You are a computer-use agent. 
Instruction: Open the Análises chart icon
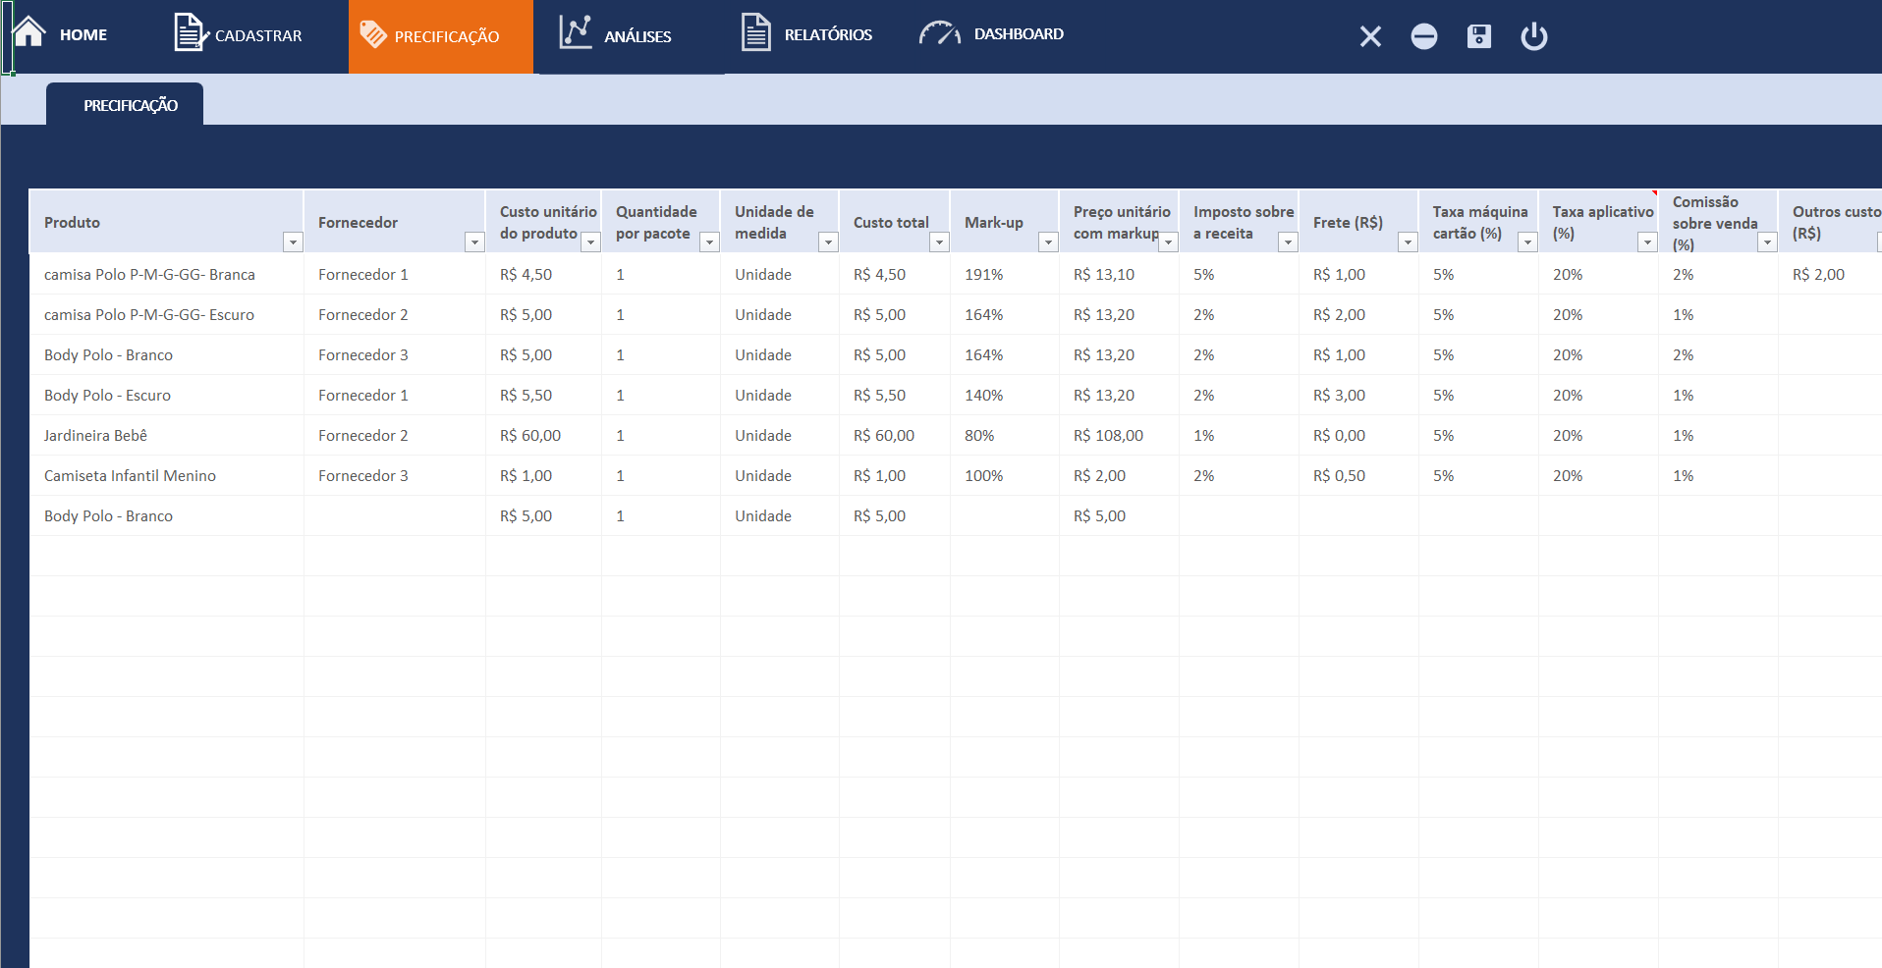[576, 32]
